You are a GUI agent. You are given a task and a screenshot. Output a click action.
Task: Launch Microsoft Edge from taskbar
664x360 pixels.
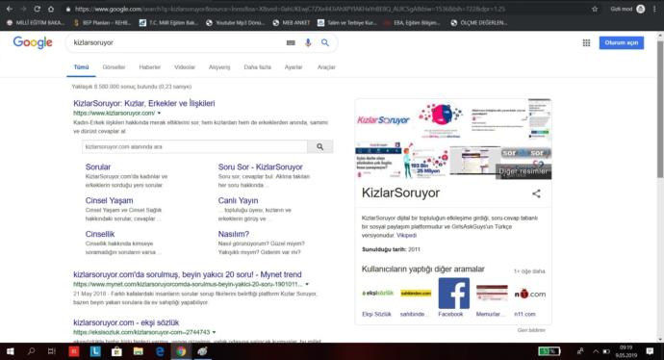(x=160, y=351)
